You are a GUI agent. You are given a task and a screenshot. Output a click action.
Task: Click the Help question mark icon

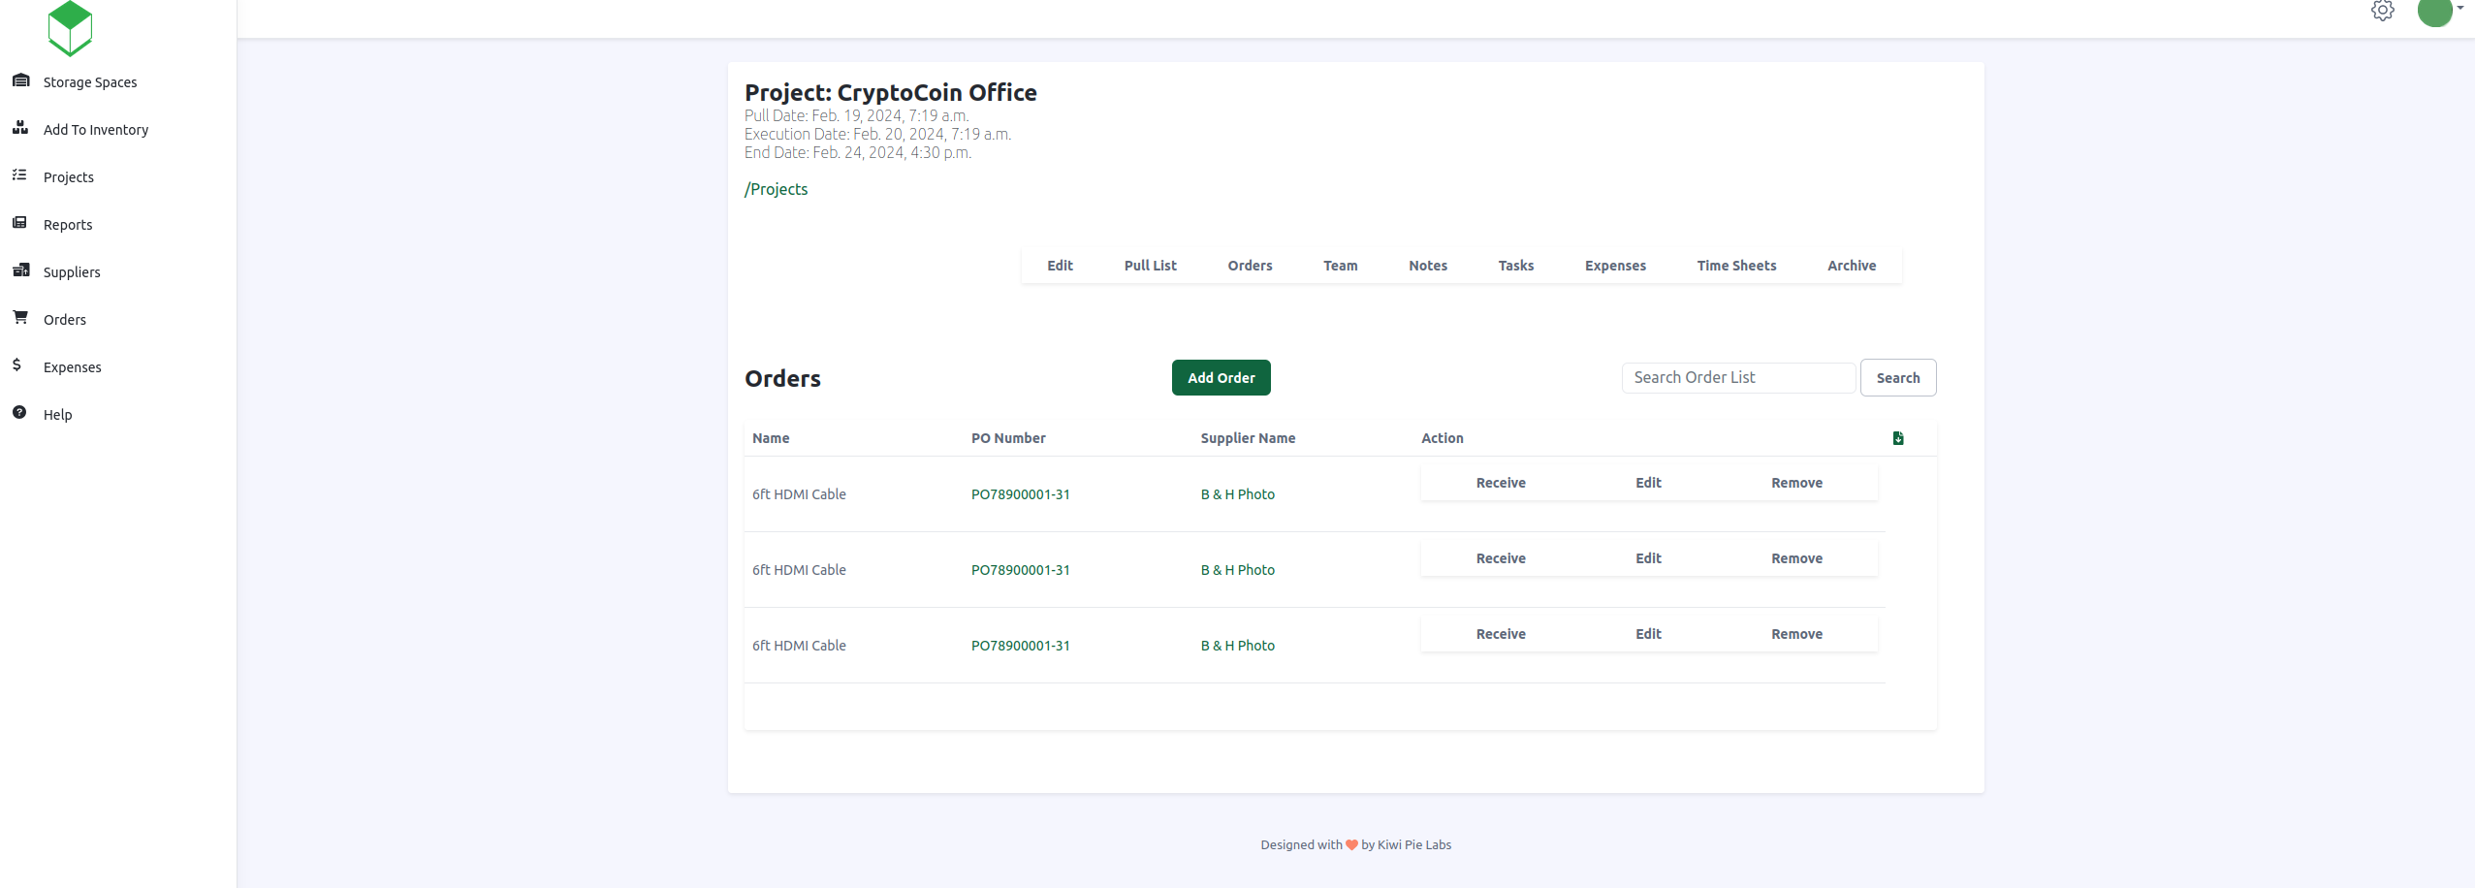(19, 413)
